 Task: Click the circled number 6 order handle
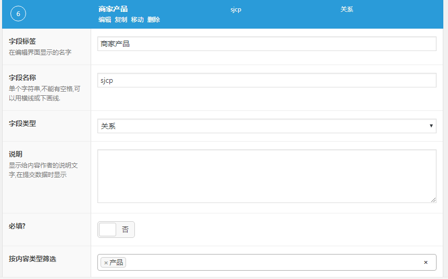(18, 14)
